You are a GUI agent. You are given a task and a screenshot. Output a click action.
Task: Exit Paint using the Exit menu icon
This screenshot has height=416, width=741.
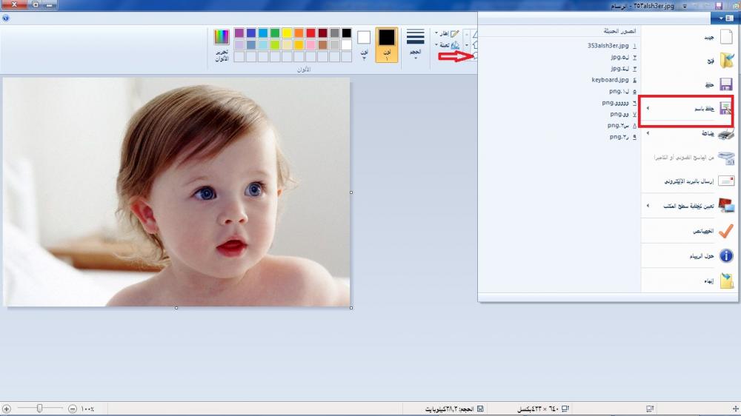click(x=726, y=281)
